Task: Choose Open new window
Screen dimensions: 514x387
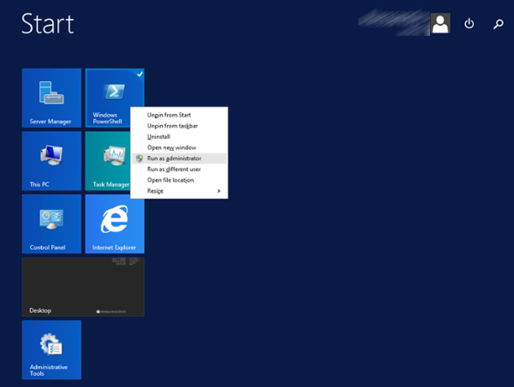Action: tap(179, 147)
